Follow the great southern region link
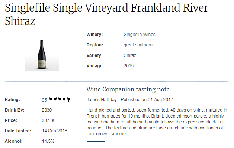Screen dimensions: 234x148 [138, 45]
